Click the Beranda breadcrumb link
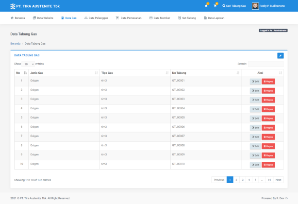The height and width of the screenshot is (204, 298). 16,44
